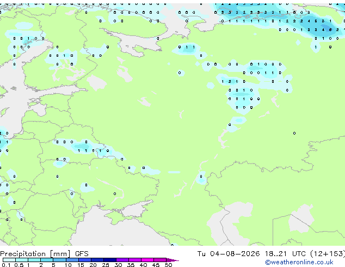The width and height of the screenshot is (345, 267).
Task: Click legend scale label "10"
Action: click(68, 265)
